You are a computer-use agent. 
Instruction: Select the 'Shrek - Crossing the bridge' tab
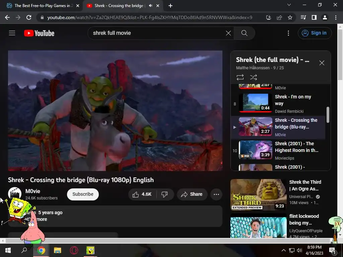click(120, 6)
